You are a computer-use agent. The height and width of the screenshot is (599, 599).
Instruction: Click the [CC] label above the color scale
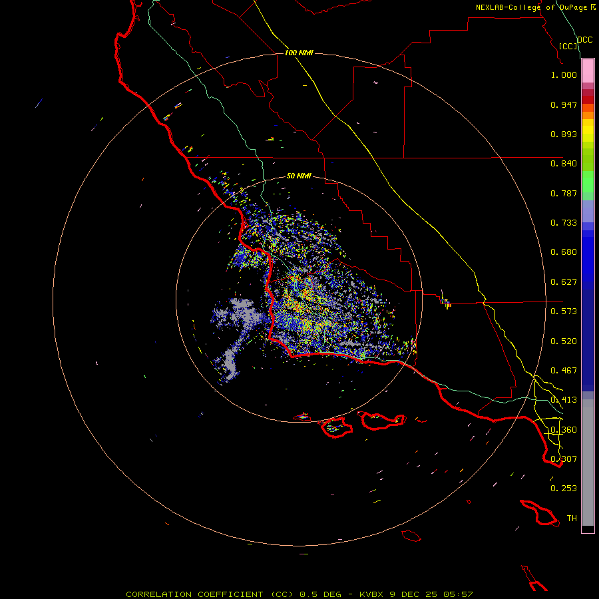568,46
